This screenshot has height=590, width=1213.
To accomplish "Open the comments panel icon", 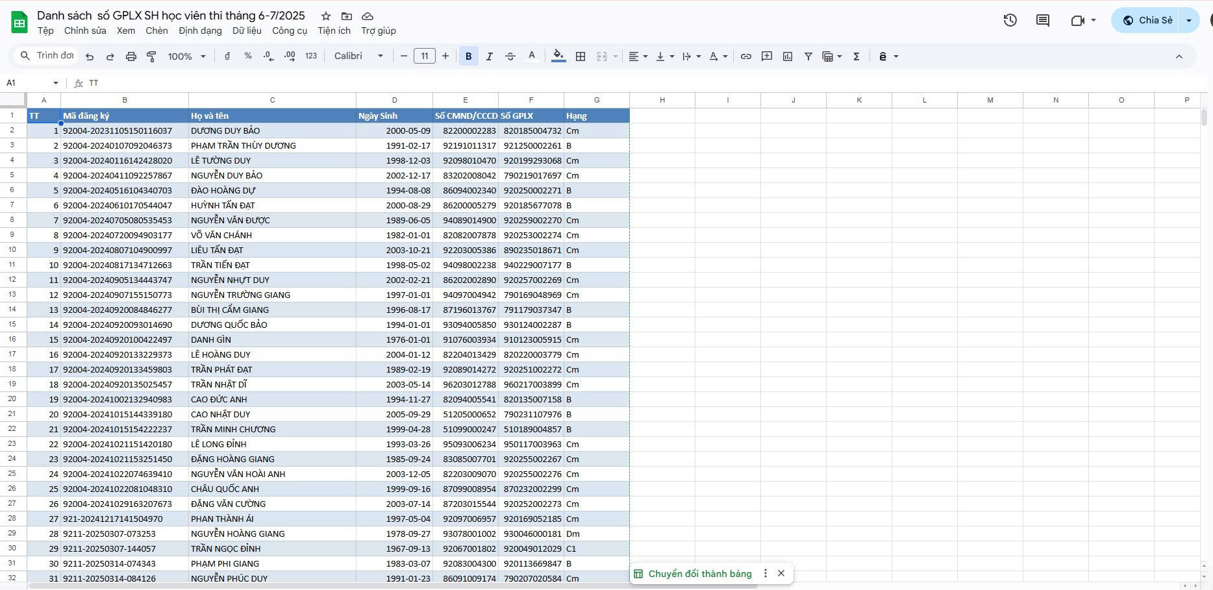I will pyautogui.click(x=1043, y=20).
